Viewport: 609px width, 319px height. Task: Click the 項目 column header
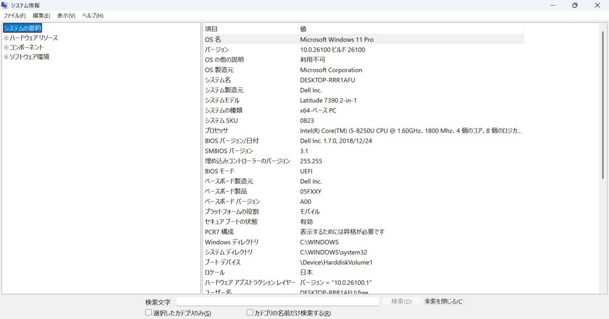point(250,29)
